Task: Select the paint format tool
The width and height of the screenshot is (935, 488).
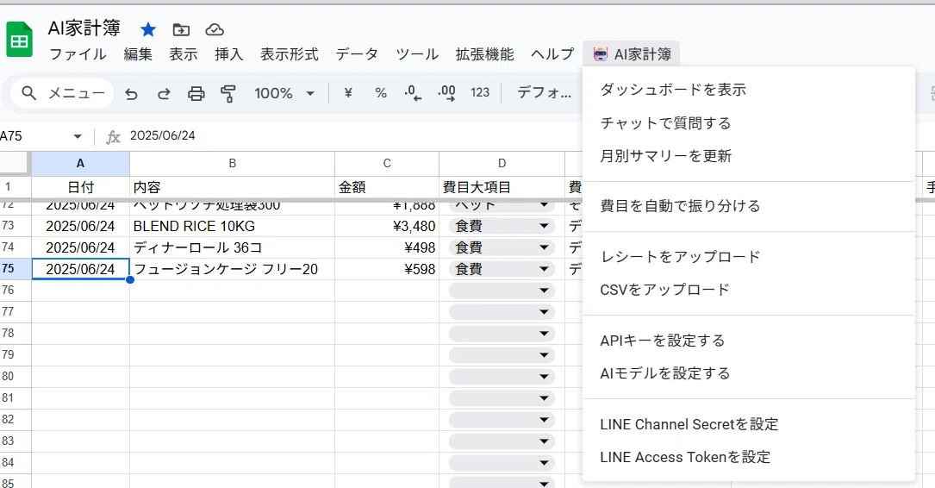Action: pyautogui.click(x=228, y=93)
